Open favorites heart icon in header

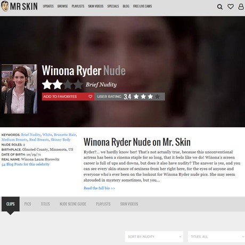[231, 7]
